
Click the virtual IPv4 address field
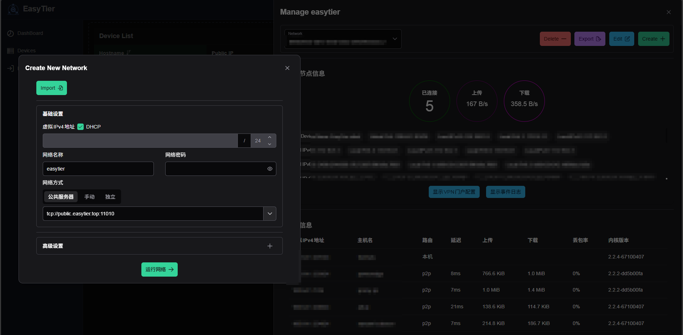tap(140, 141)
